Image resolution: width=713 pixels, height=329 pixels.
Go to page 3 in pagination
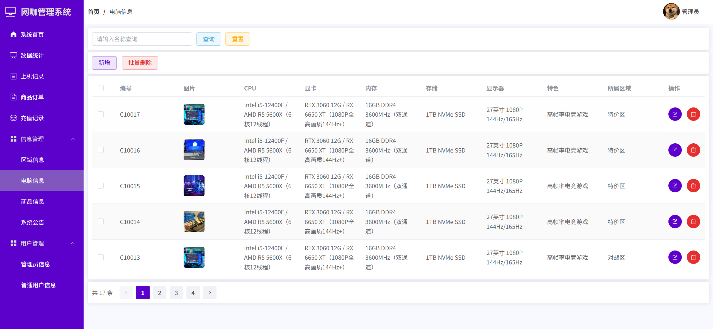(176, 293)
